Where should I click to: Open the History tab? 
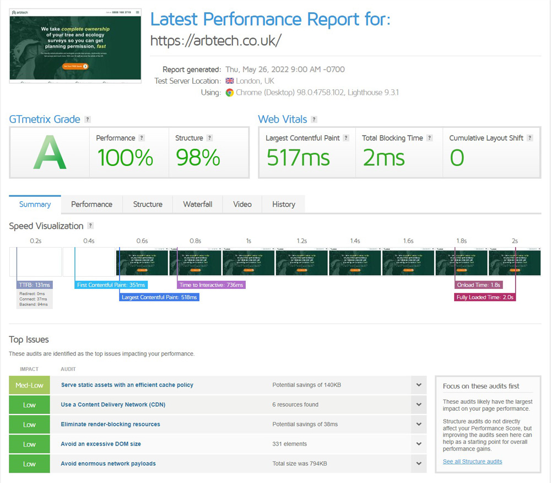[283, 204]
